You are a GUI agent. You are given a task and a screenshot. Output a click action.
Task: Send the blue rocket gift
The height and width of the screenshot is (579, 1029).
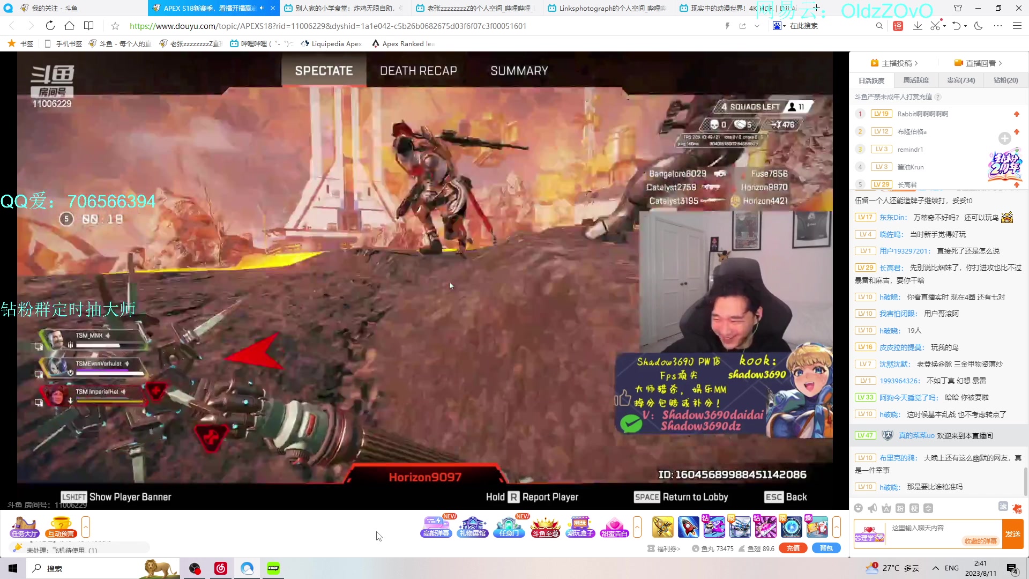tap(688, 527)
